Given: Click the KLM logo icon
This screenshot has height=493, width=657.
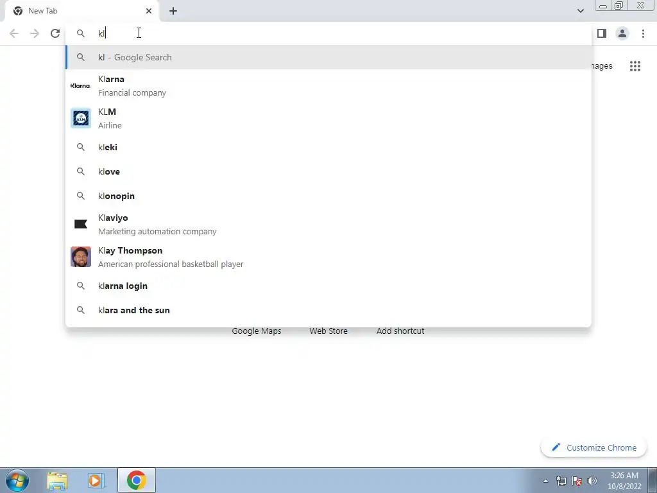Looking at the screenshot, I should pos(80,118).
